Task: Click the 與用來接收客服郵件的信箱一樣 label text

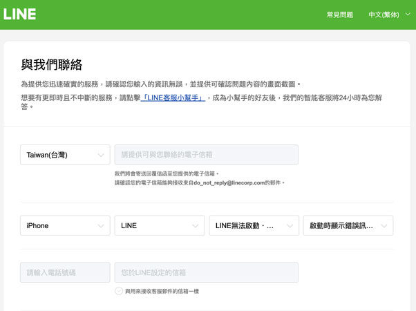Action: coord(162,291)
